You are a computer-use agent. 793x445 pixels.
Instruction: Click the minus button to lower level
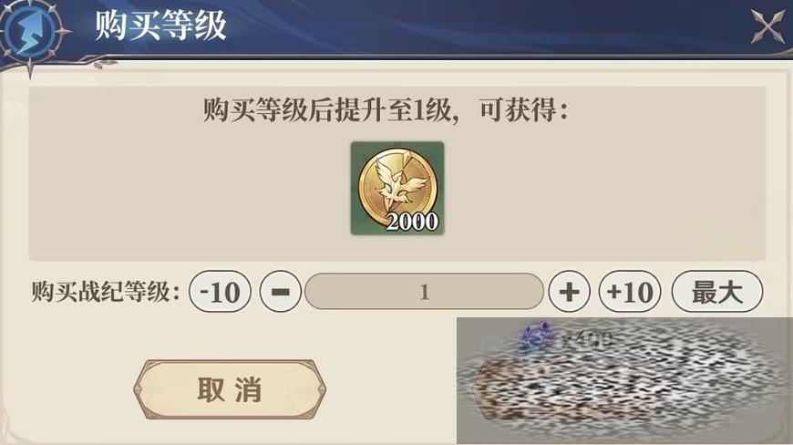[x=281, y=292]
